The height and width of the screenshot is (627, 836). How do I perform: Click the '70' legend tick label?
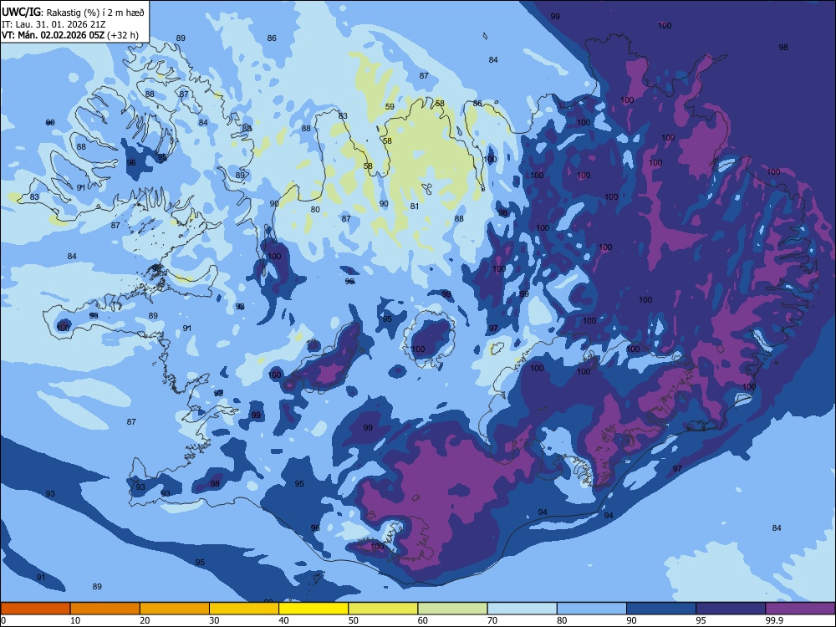(492, 620)
